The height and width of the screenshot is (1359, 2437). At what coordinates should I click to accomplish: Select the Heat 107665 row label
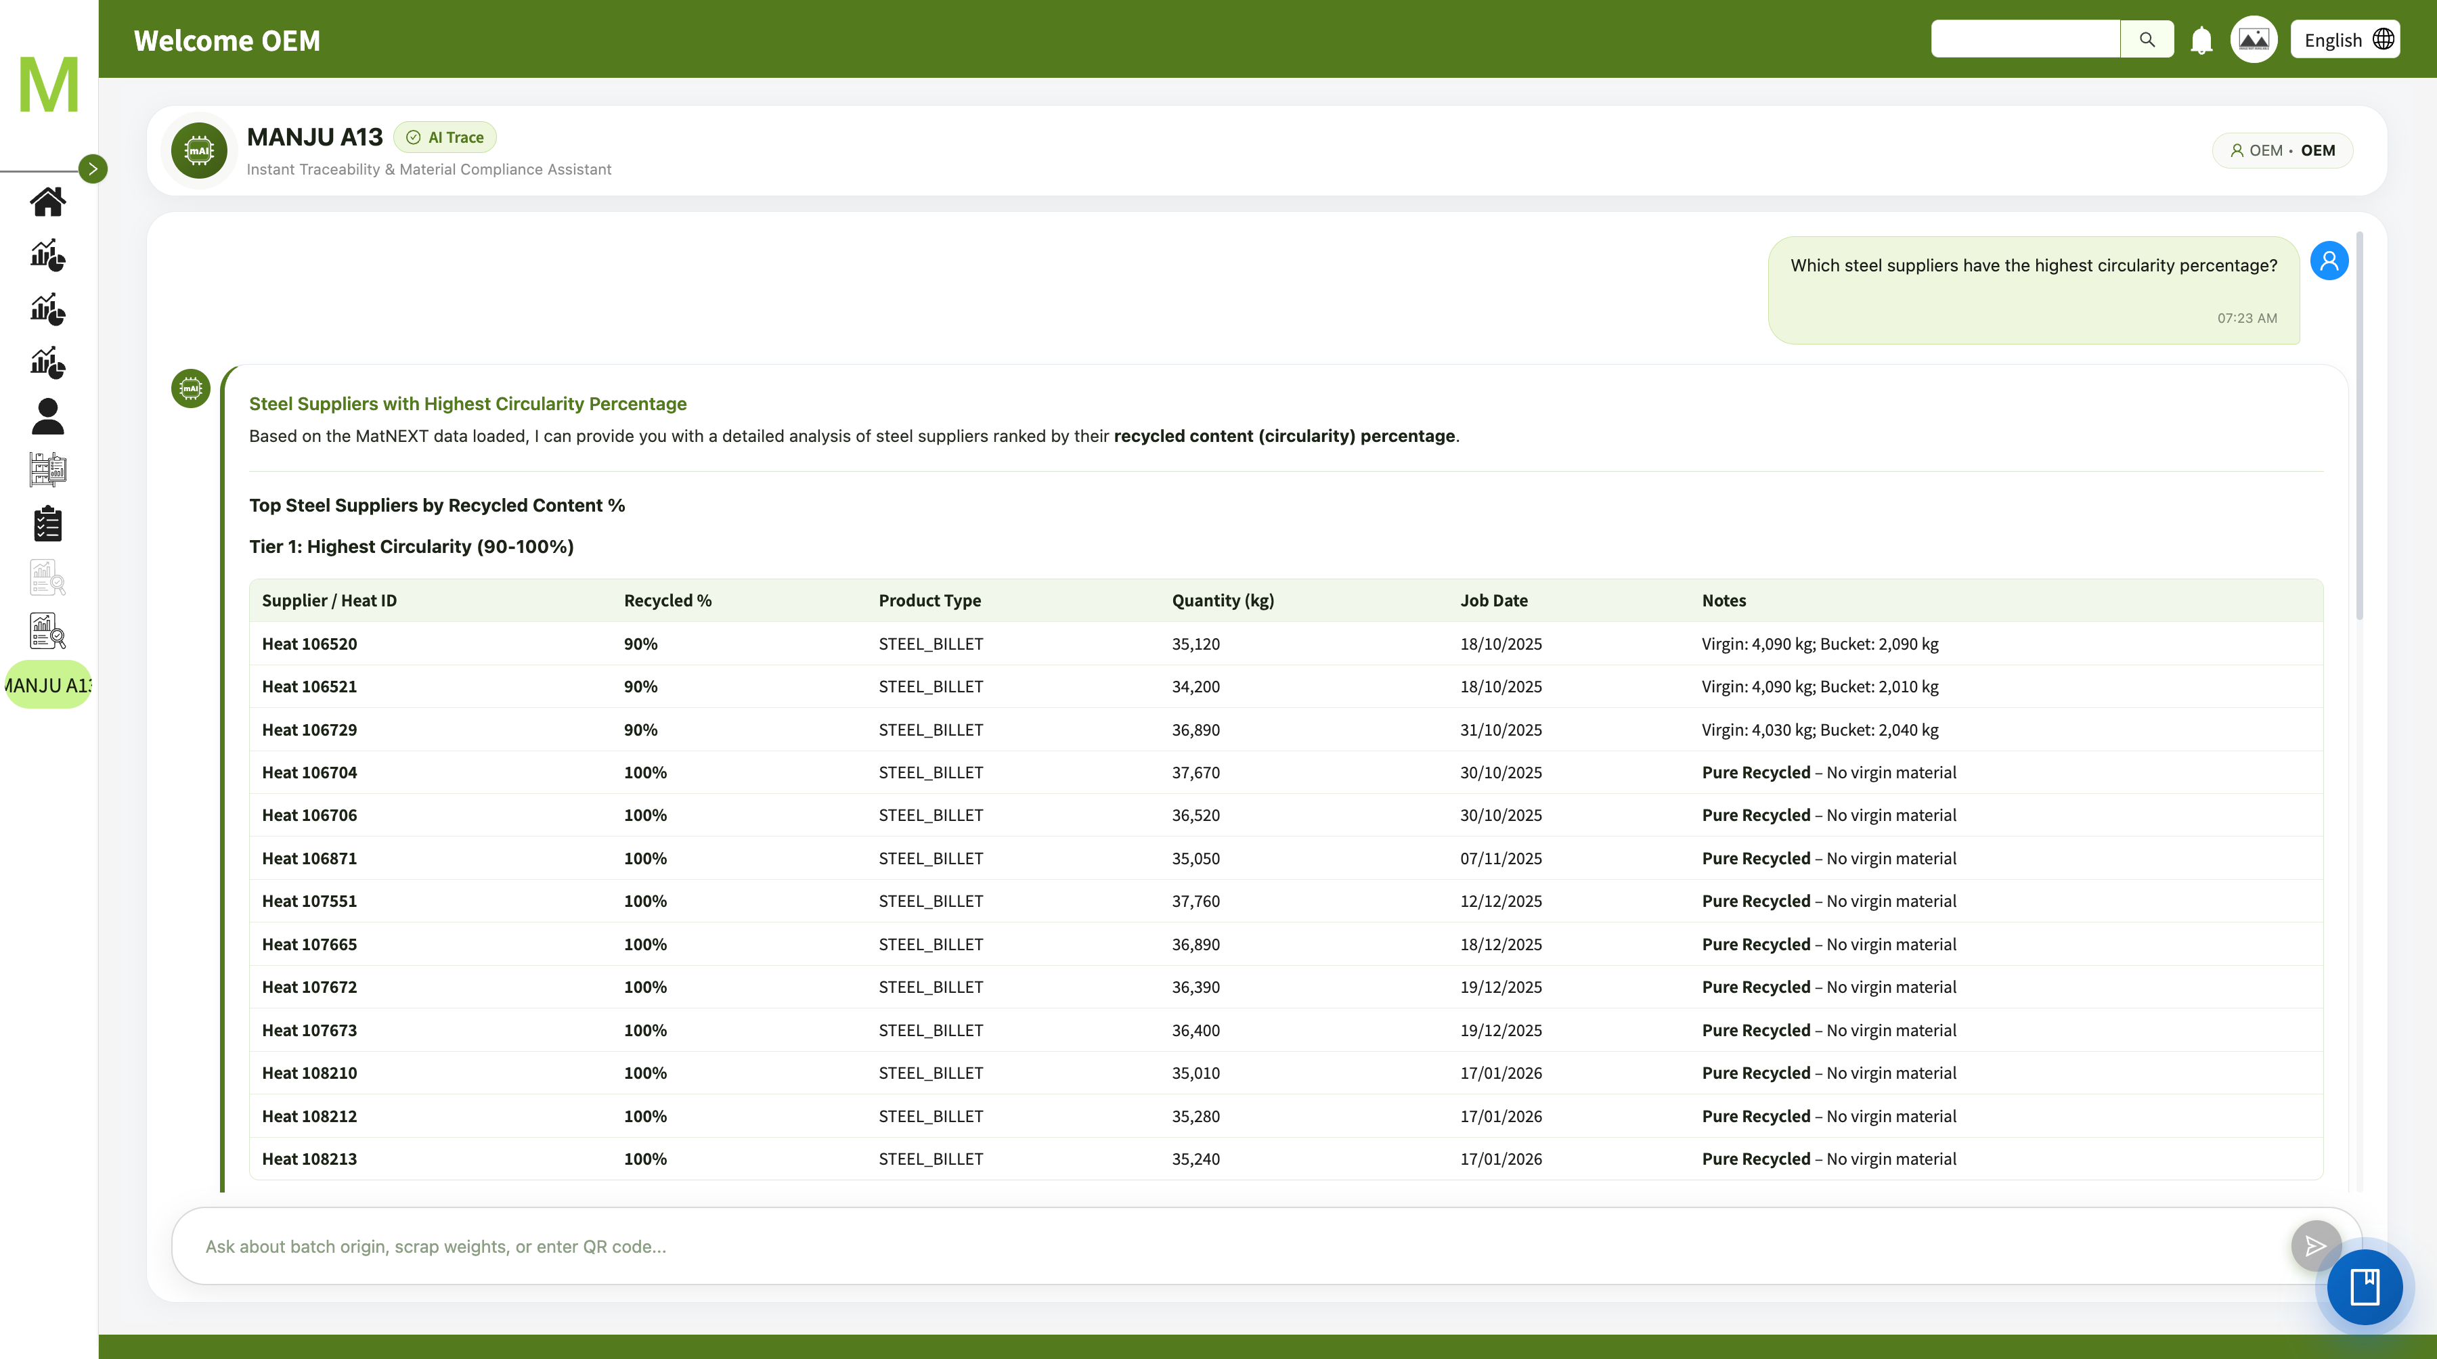309,945
